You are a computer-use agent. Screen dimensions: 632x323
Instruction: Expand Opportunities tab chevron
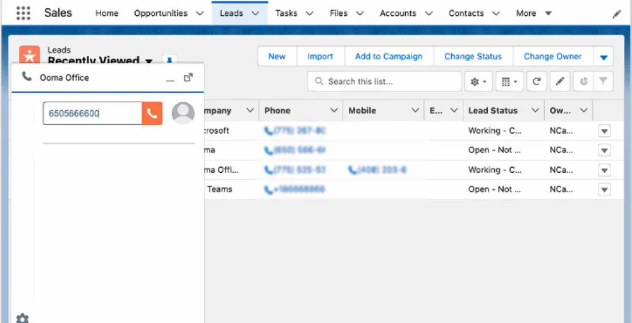tap(200, 14)
